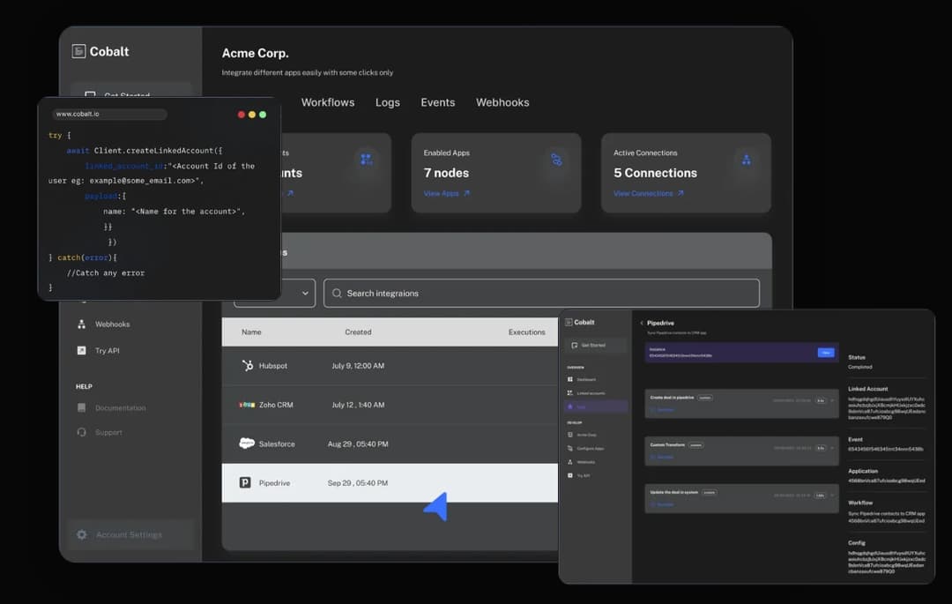Expand the Custom Transform step
Screen dimensions: 952x604
[x=832, y=448]
